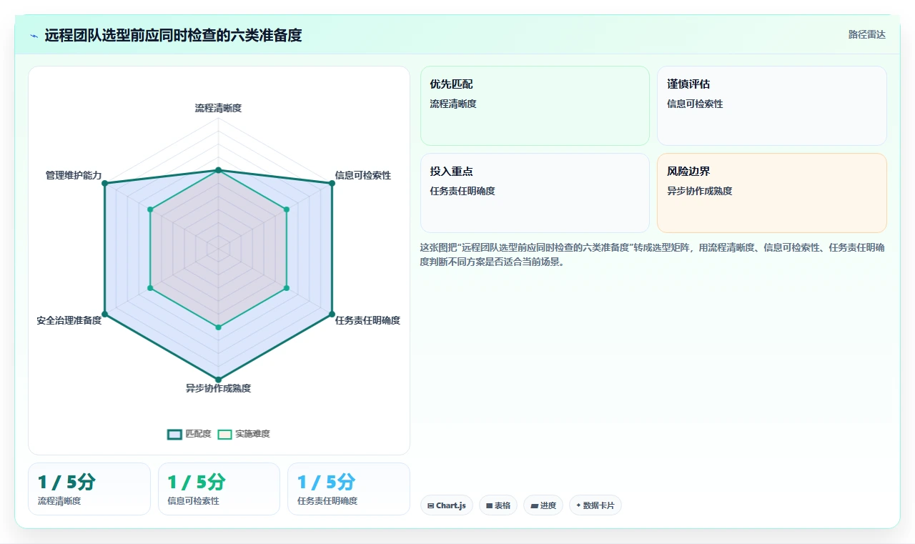Click the 任务责任明确度 radar axis label
Viewport: 915px width, 544px height.
[x=367, y=320]
